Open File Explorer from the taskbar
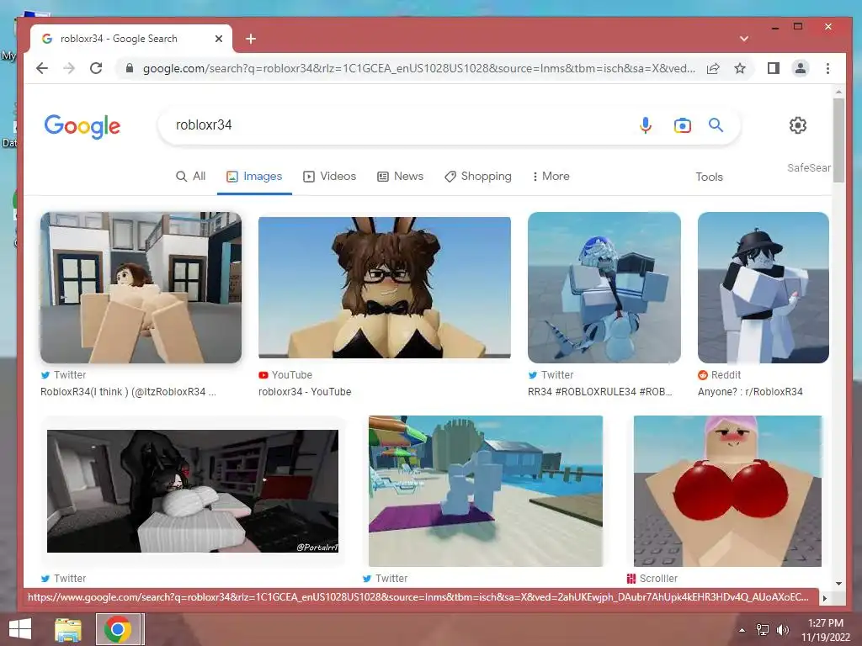862x646 pixels. pos(68,629)
